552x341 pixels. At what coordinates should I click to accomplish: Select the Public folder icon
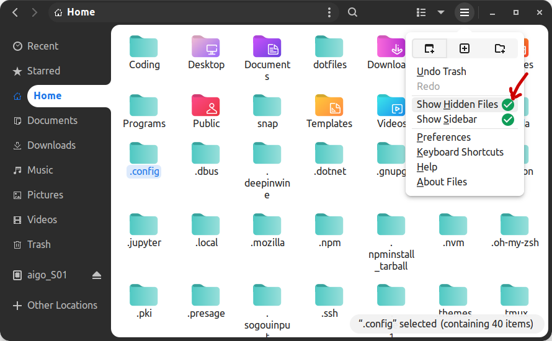coord(205,105)
